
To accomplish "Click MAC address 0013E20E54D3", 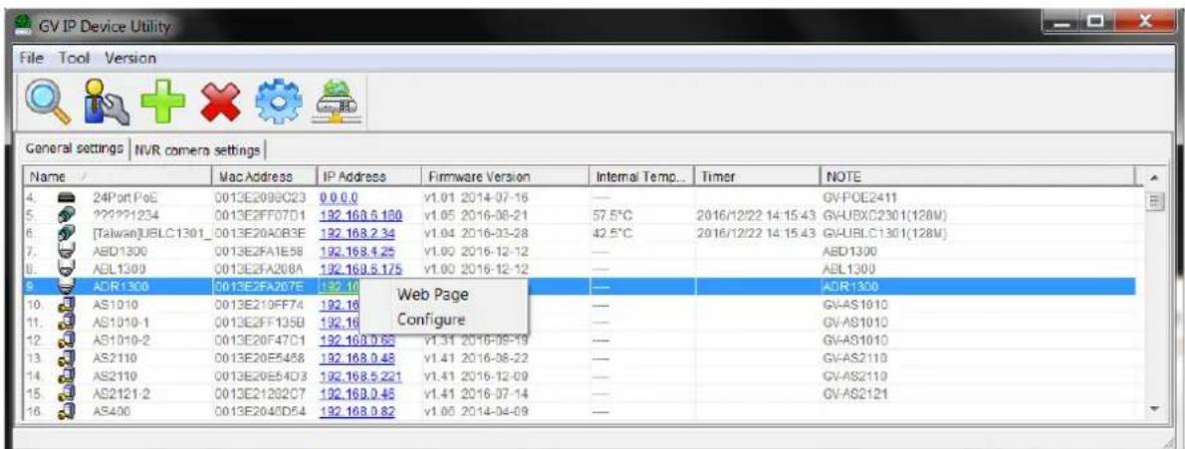I will pyautogui.click(x=262, y=376).
